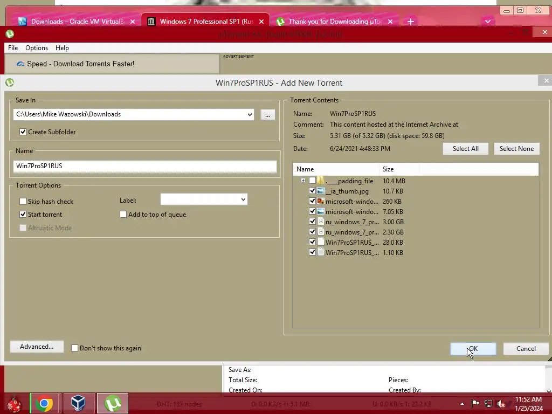Open a new browser tab with plus
This screenshot has width=552, height=414.
(410, 22)
